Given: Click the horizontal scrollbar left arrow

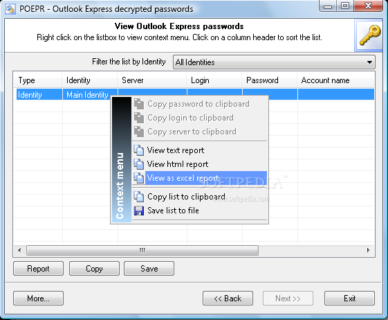Looking at the screenshot, I should 20,250.
